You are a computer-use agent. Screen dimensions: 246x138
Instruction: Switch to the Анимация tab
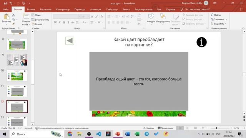(x=96, y=9)
